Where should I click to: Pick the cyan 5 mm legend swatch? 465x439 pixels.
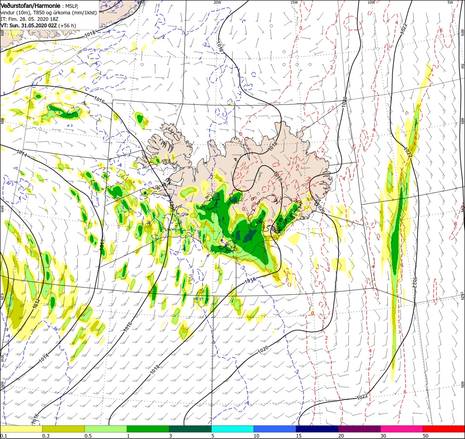point(232,429)
